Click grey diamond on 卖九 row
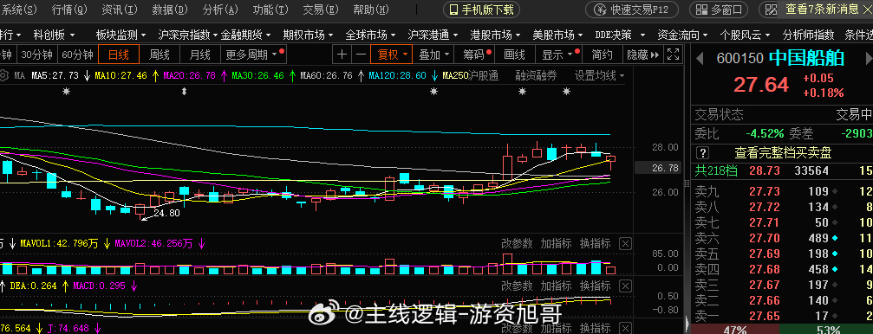Image resolution: width=873 pixels, height=334 pixels. [x=834, y=192]
